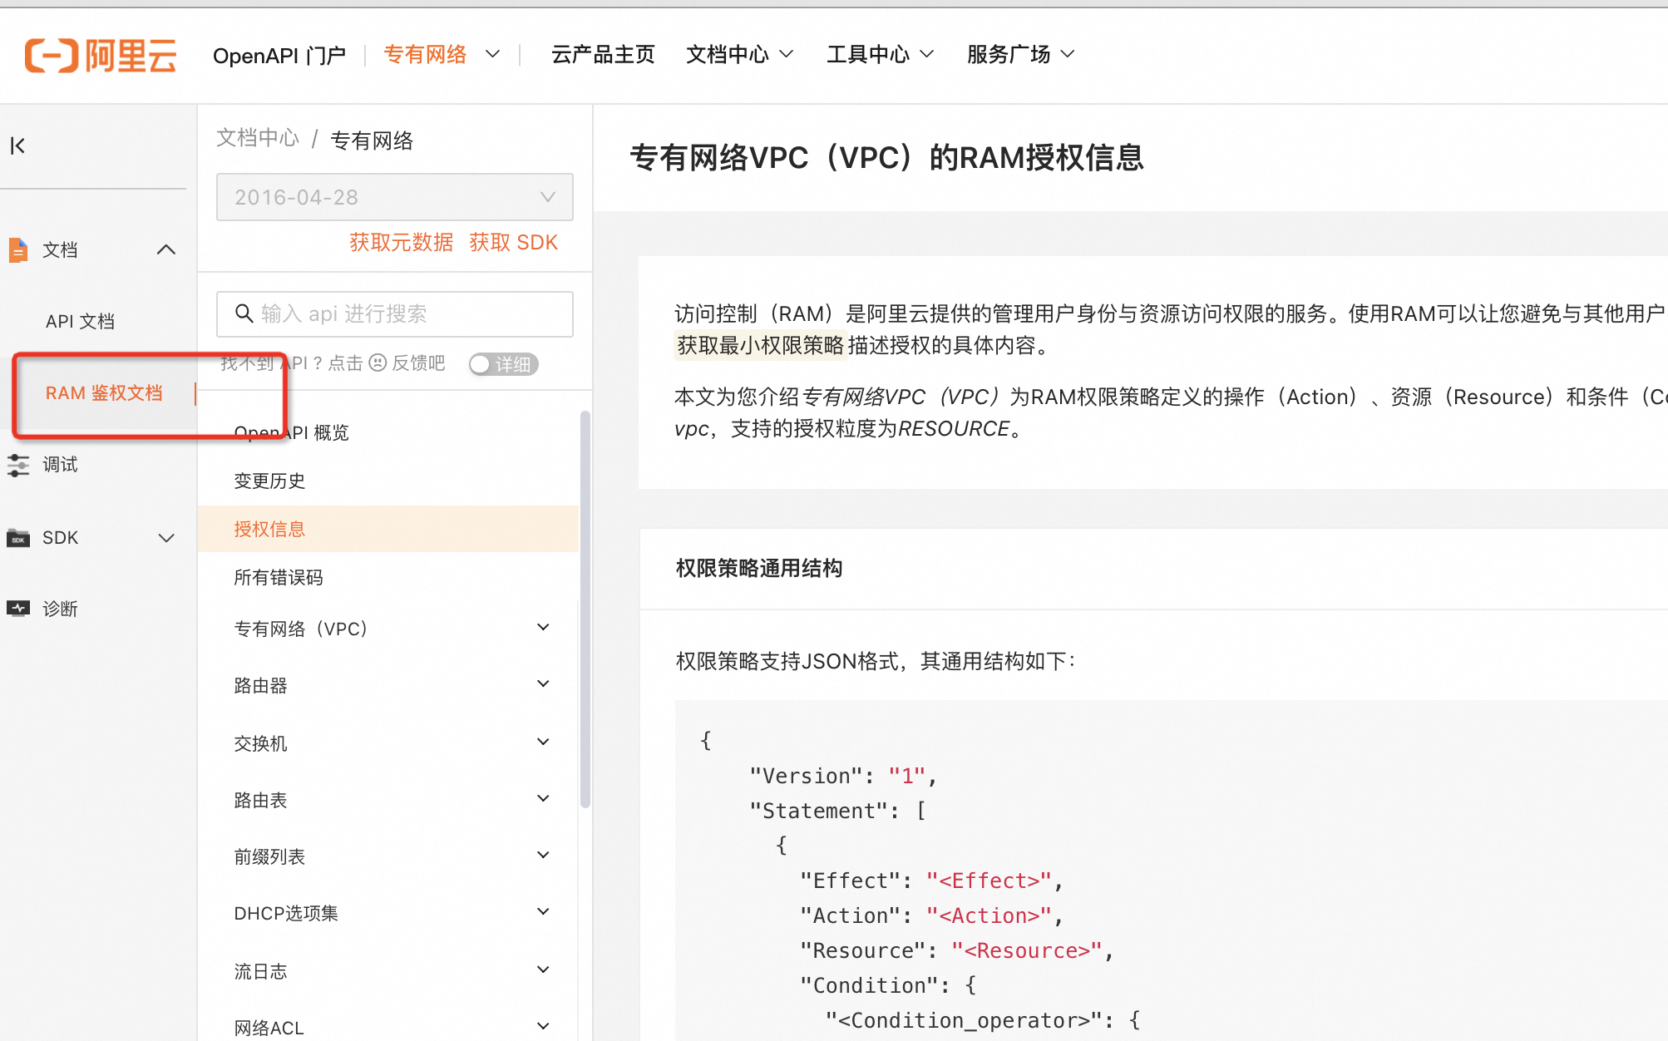Viewport: 1668px width, 1041px height.
Task: Expand the SDK section chevron in sidebar
Action: coord(166,538)
